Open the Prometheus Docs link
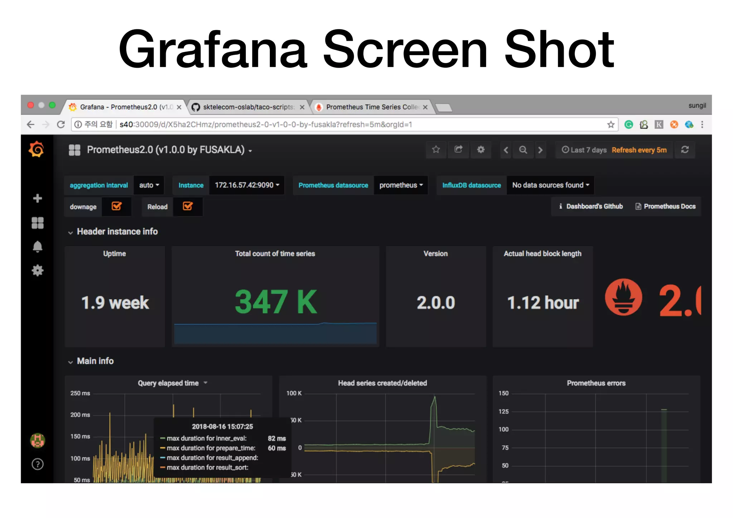 point(666,206)
